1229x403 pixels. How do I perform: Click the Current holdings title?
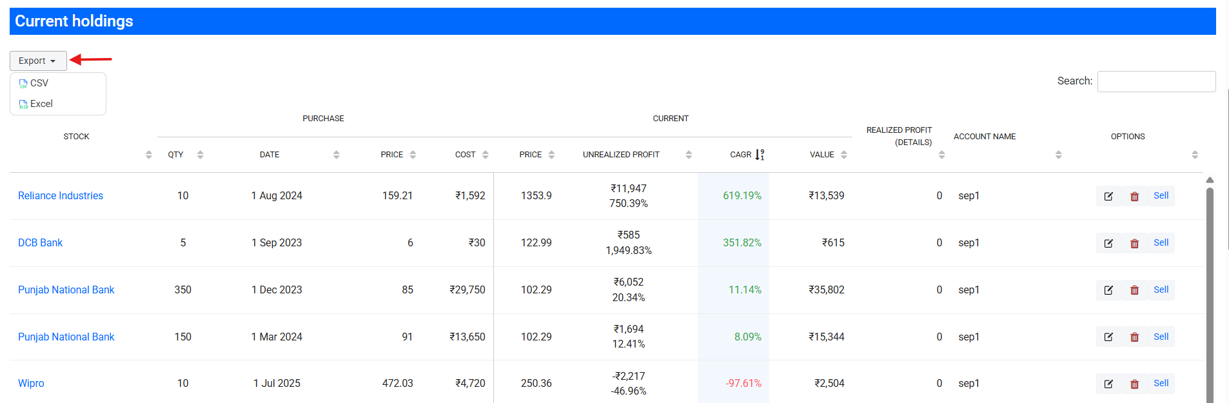pos(74,21)
